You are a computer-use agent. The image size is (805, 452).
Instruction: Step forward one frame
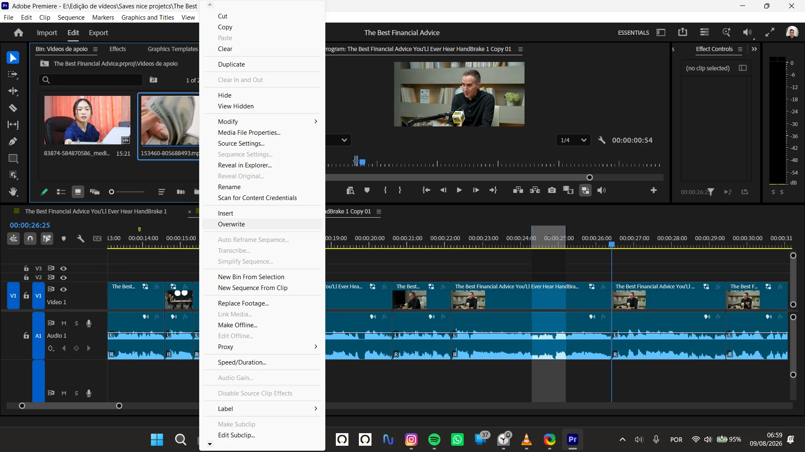coord(476,190)
